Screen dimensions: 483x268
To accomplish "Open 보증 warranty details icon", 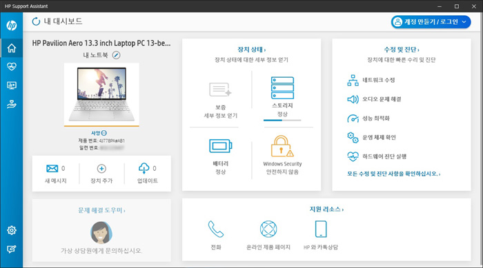I will point(220,90).
